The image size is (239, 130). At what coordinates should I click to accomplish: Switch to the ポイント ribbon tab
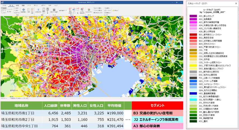[36, 6]
